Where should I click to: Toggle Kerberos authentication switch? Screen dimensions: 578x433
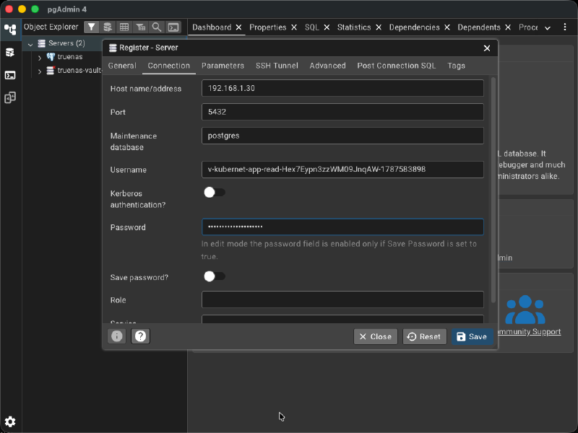215,192
